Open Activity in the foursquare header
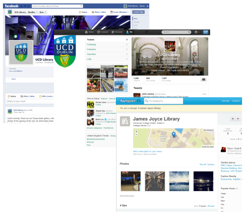This screenshot has width=245, height=220. click(225, 101)
